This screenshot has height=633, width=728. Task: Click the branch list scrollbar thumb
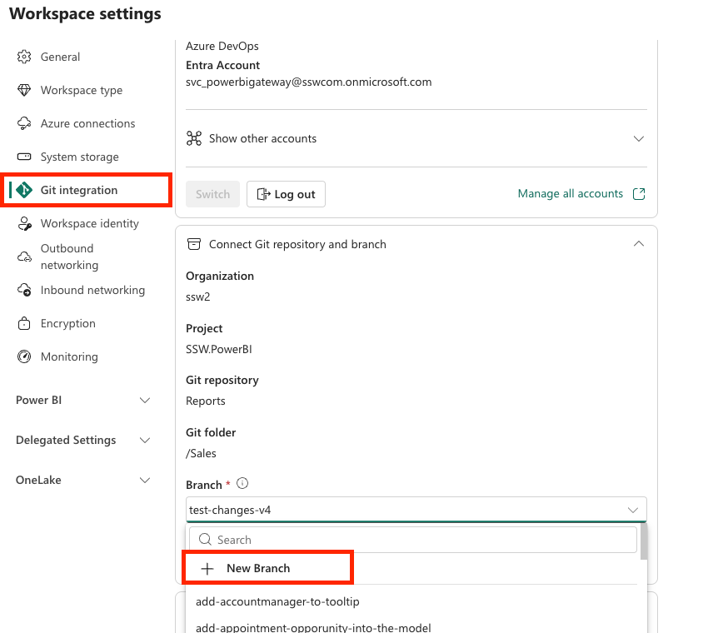(x=644, y=541)
